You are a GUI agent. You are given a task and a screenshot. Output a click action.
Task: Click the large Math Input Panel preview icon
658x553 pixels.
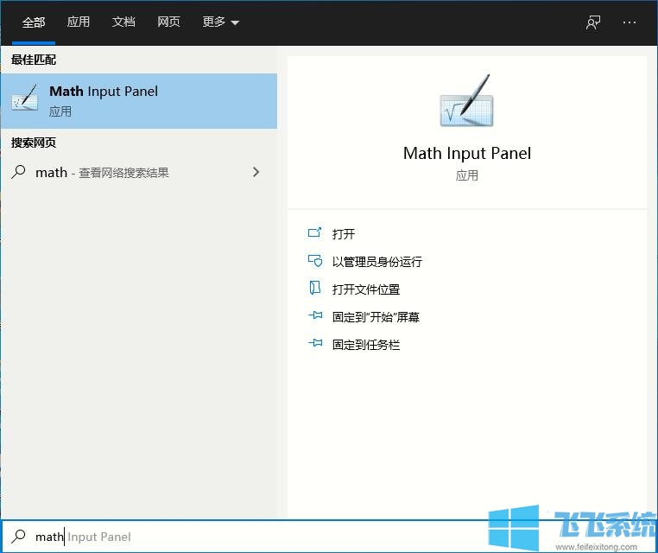point(466,101)
